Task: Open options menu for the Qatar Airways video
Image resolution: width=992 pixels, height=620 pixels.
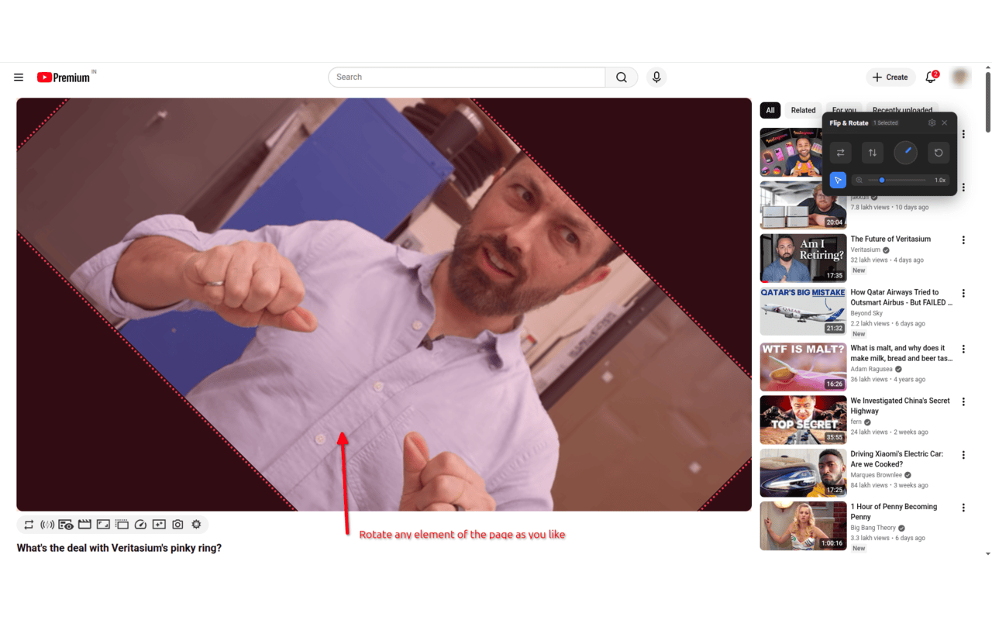Action: coord(963,293)
